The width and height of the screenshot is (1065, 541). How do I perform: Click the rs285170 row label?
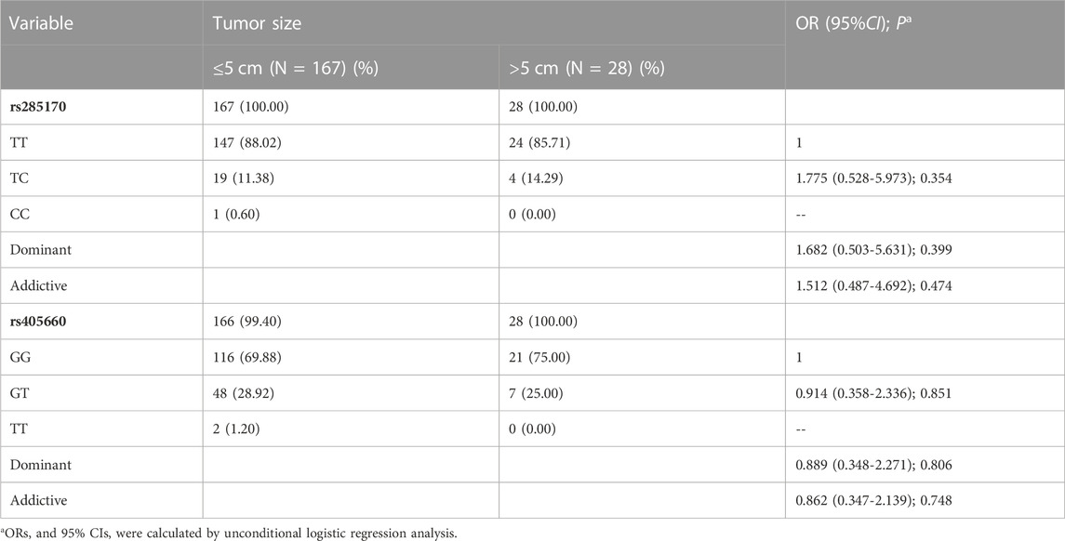point(38,107)
